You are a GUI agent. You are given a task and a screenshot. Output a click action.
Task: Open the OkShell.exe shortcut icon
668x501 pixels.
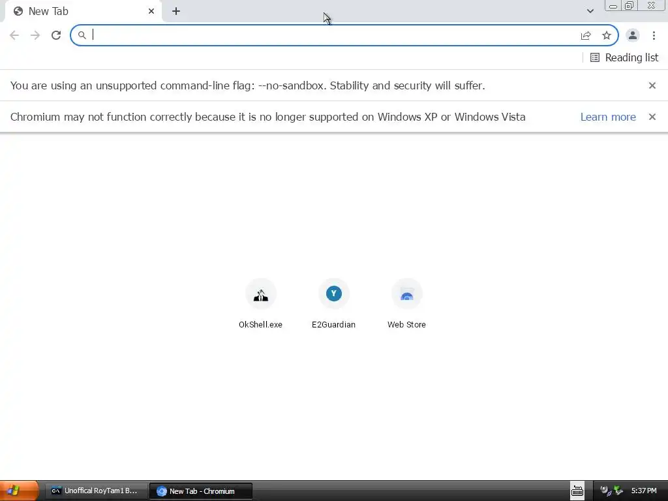[x=261, y=294]
